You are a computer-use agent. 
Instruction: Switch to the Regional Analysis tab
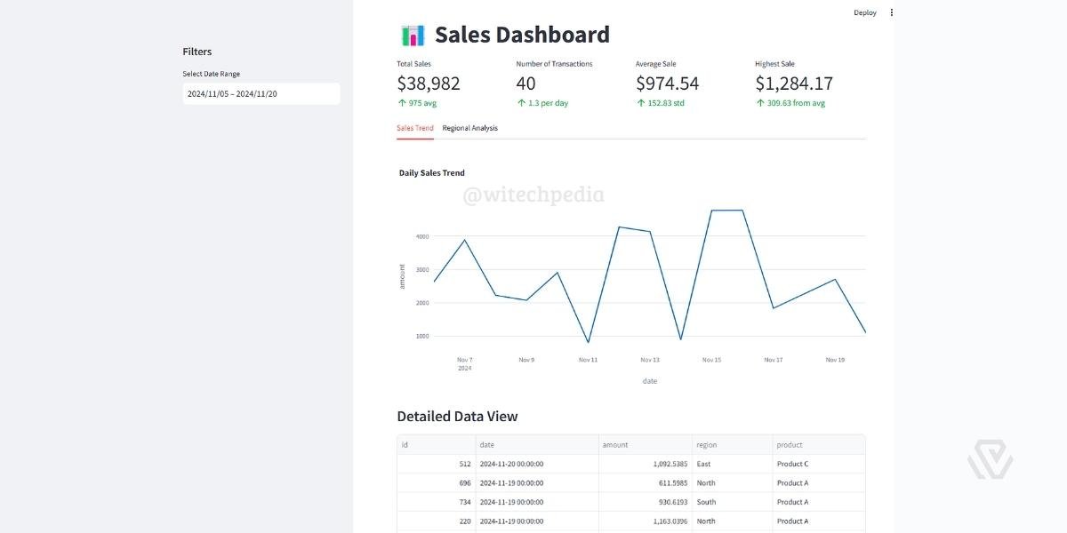[469, 128]
